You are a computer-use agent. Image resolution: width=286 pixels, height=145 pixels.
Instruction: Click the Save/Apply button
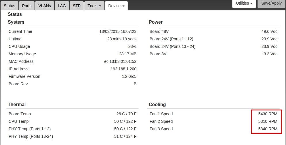pyautogui.click(x=271, y=3)
